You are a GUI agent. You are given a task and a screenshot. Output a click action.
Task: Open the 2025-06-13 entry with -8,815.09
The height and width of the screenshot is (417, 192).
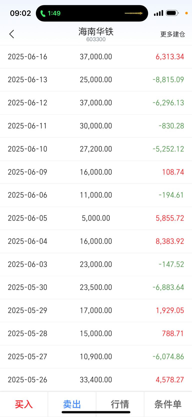pyautogui.click(x=96, y=80)
